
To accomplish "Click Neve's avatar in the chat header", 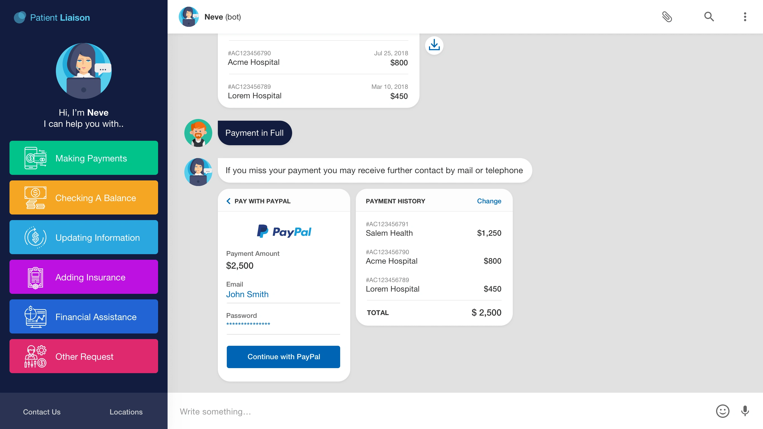I will pyautogui.click(x=189, y=16).
